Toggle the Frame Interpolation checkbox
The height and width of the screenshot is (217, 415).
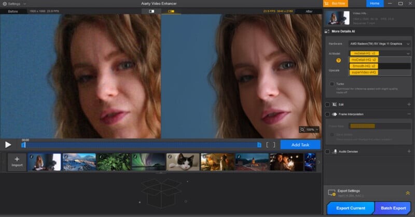(x=328, y=114)
